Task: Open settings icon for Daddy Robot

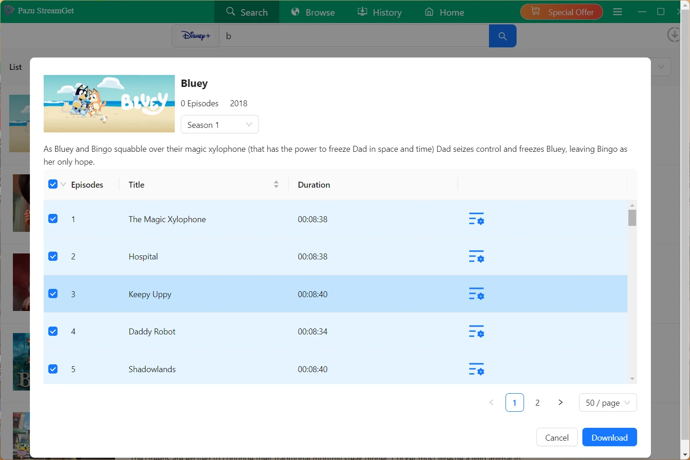Action: (476, 332)
